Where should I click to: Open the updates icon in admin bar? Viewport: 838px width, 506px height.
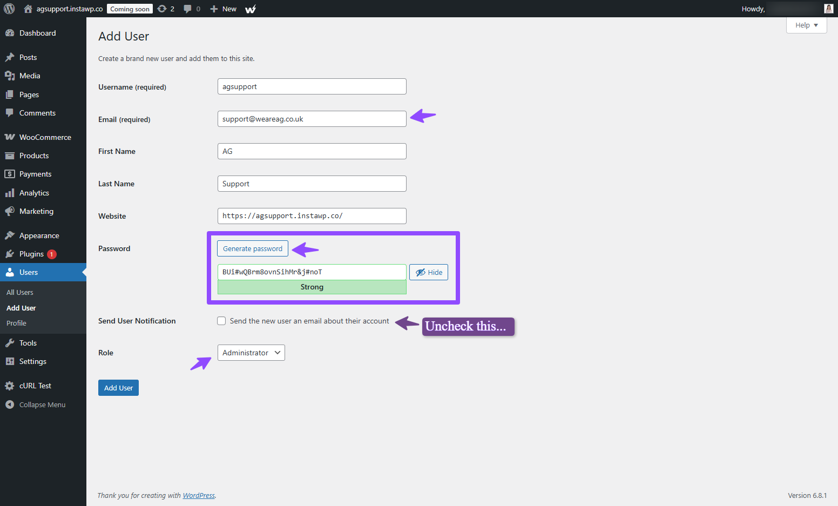(x=162, y=9)
